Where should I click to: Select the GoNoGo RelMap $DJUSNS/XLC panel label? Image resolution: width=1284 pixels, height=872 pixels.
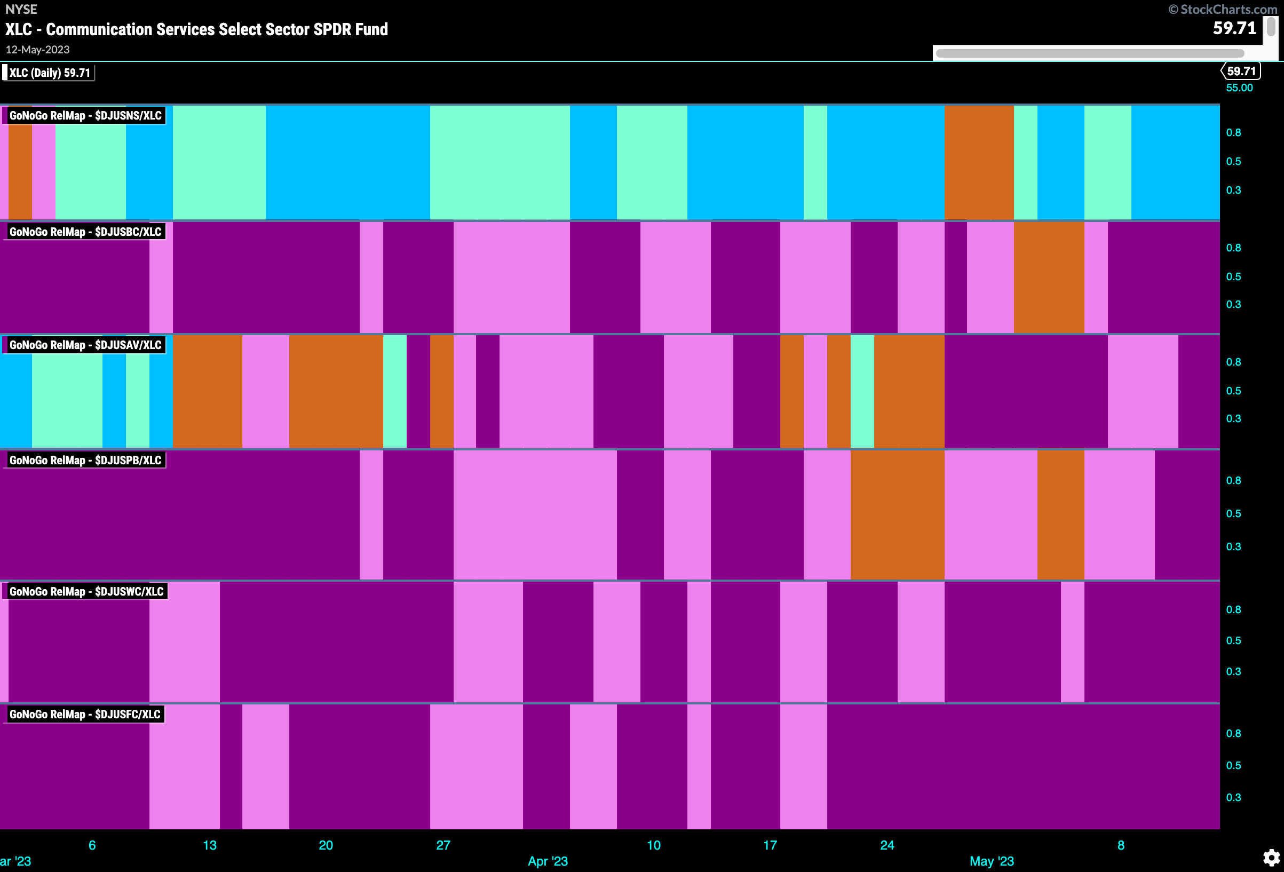tap(84, 115)
